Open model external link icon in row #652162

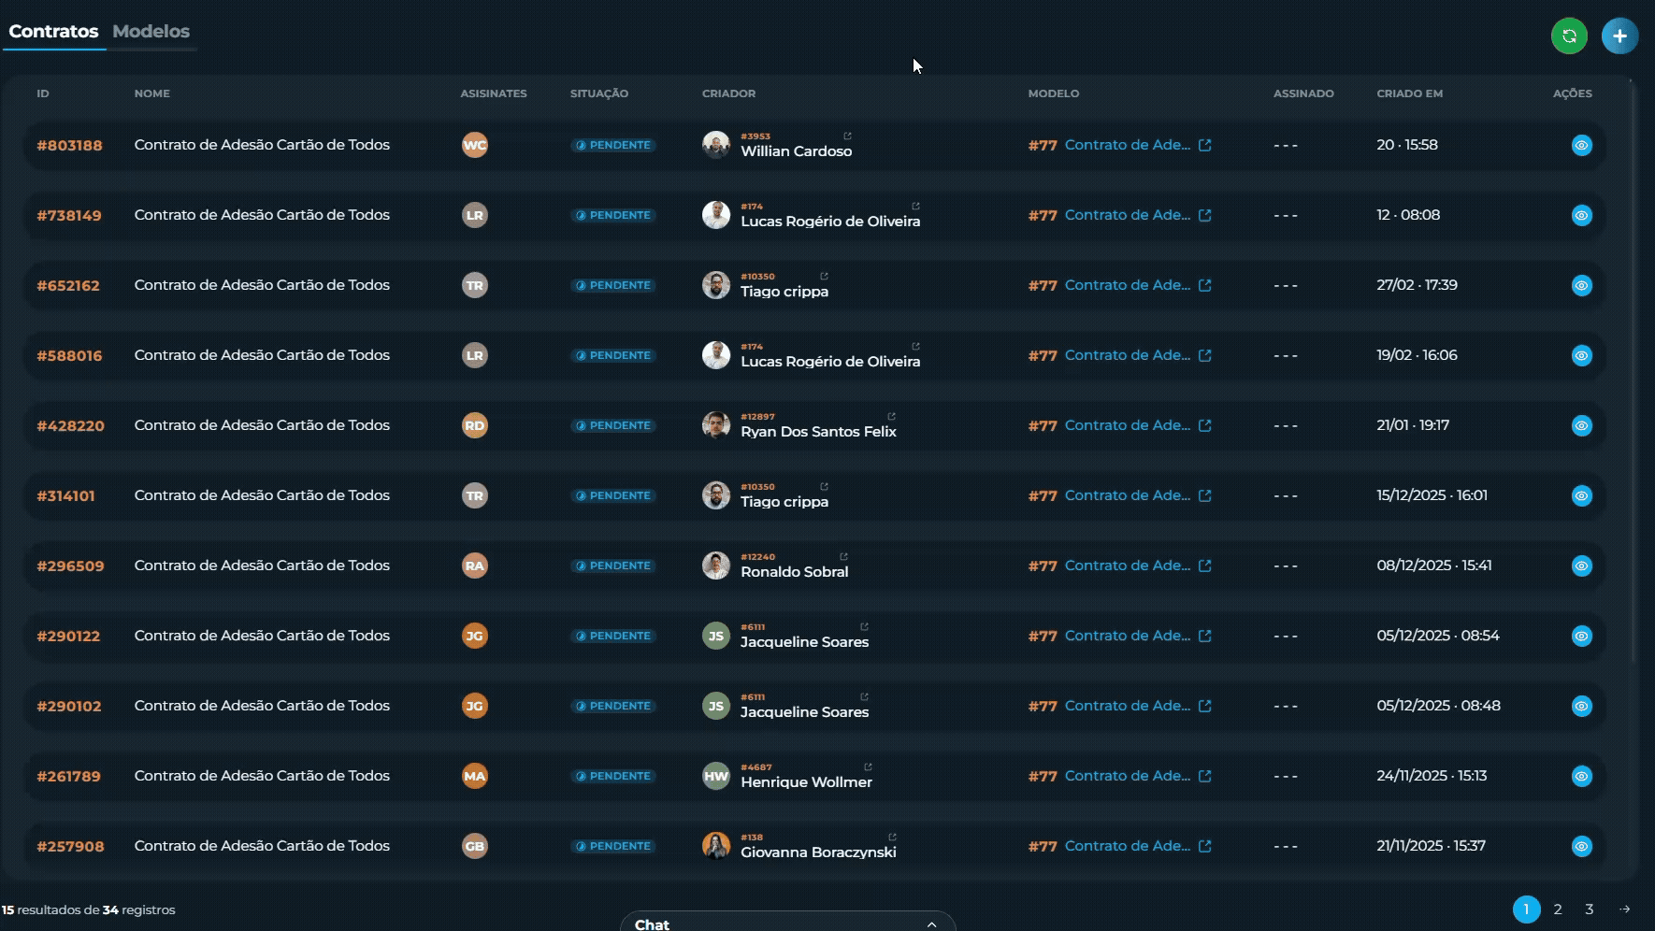pos(1204,285)
